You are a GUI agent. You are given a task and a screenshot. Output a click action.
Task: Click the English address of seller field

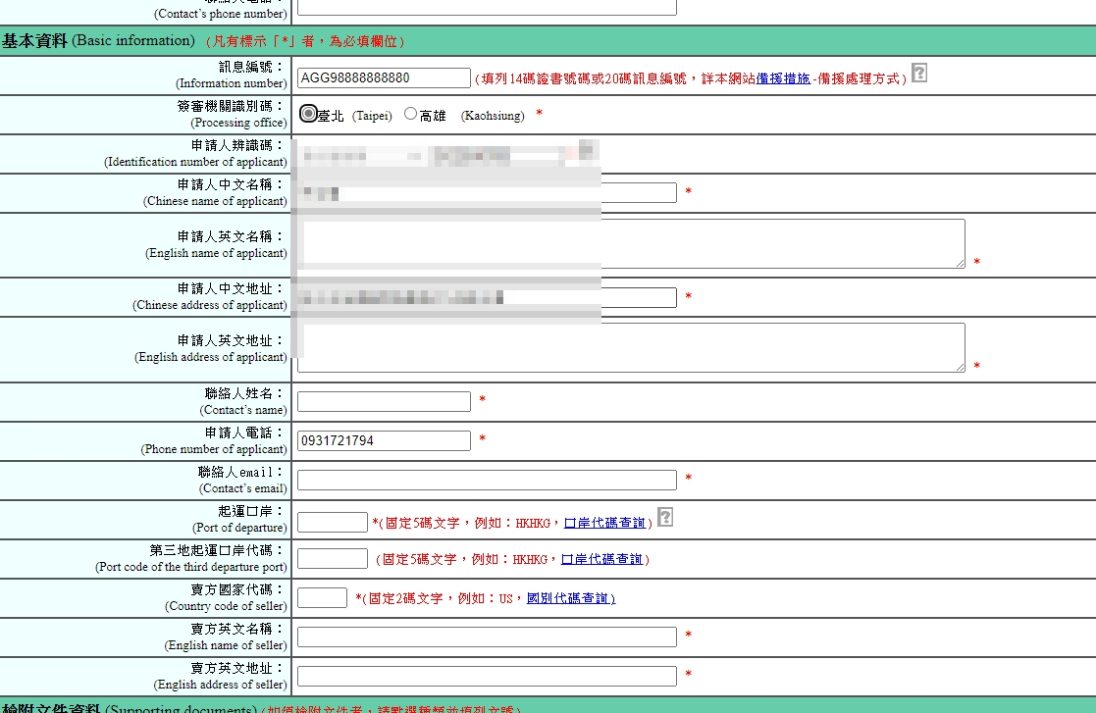click(x=488, y=676)
